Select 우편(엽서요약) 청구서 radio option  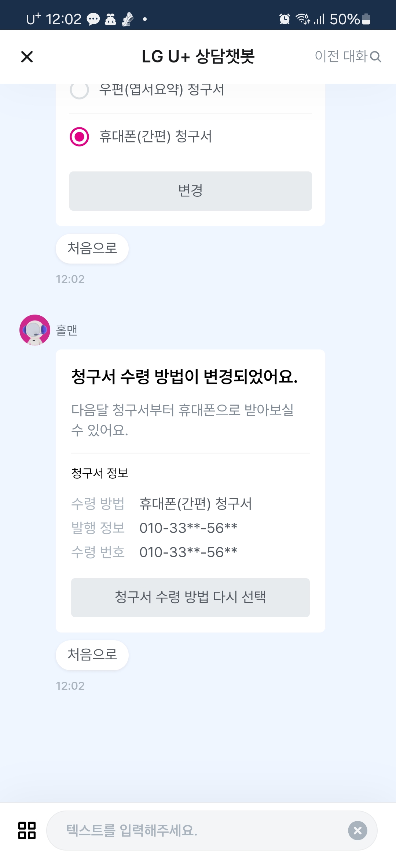coord(80,90)
